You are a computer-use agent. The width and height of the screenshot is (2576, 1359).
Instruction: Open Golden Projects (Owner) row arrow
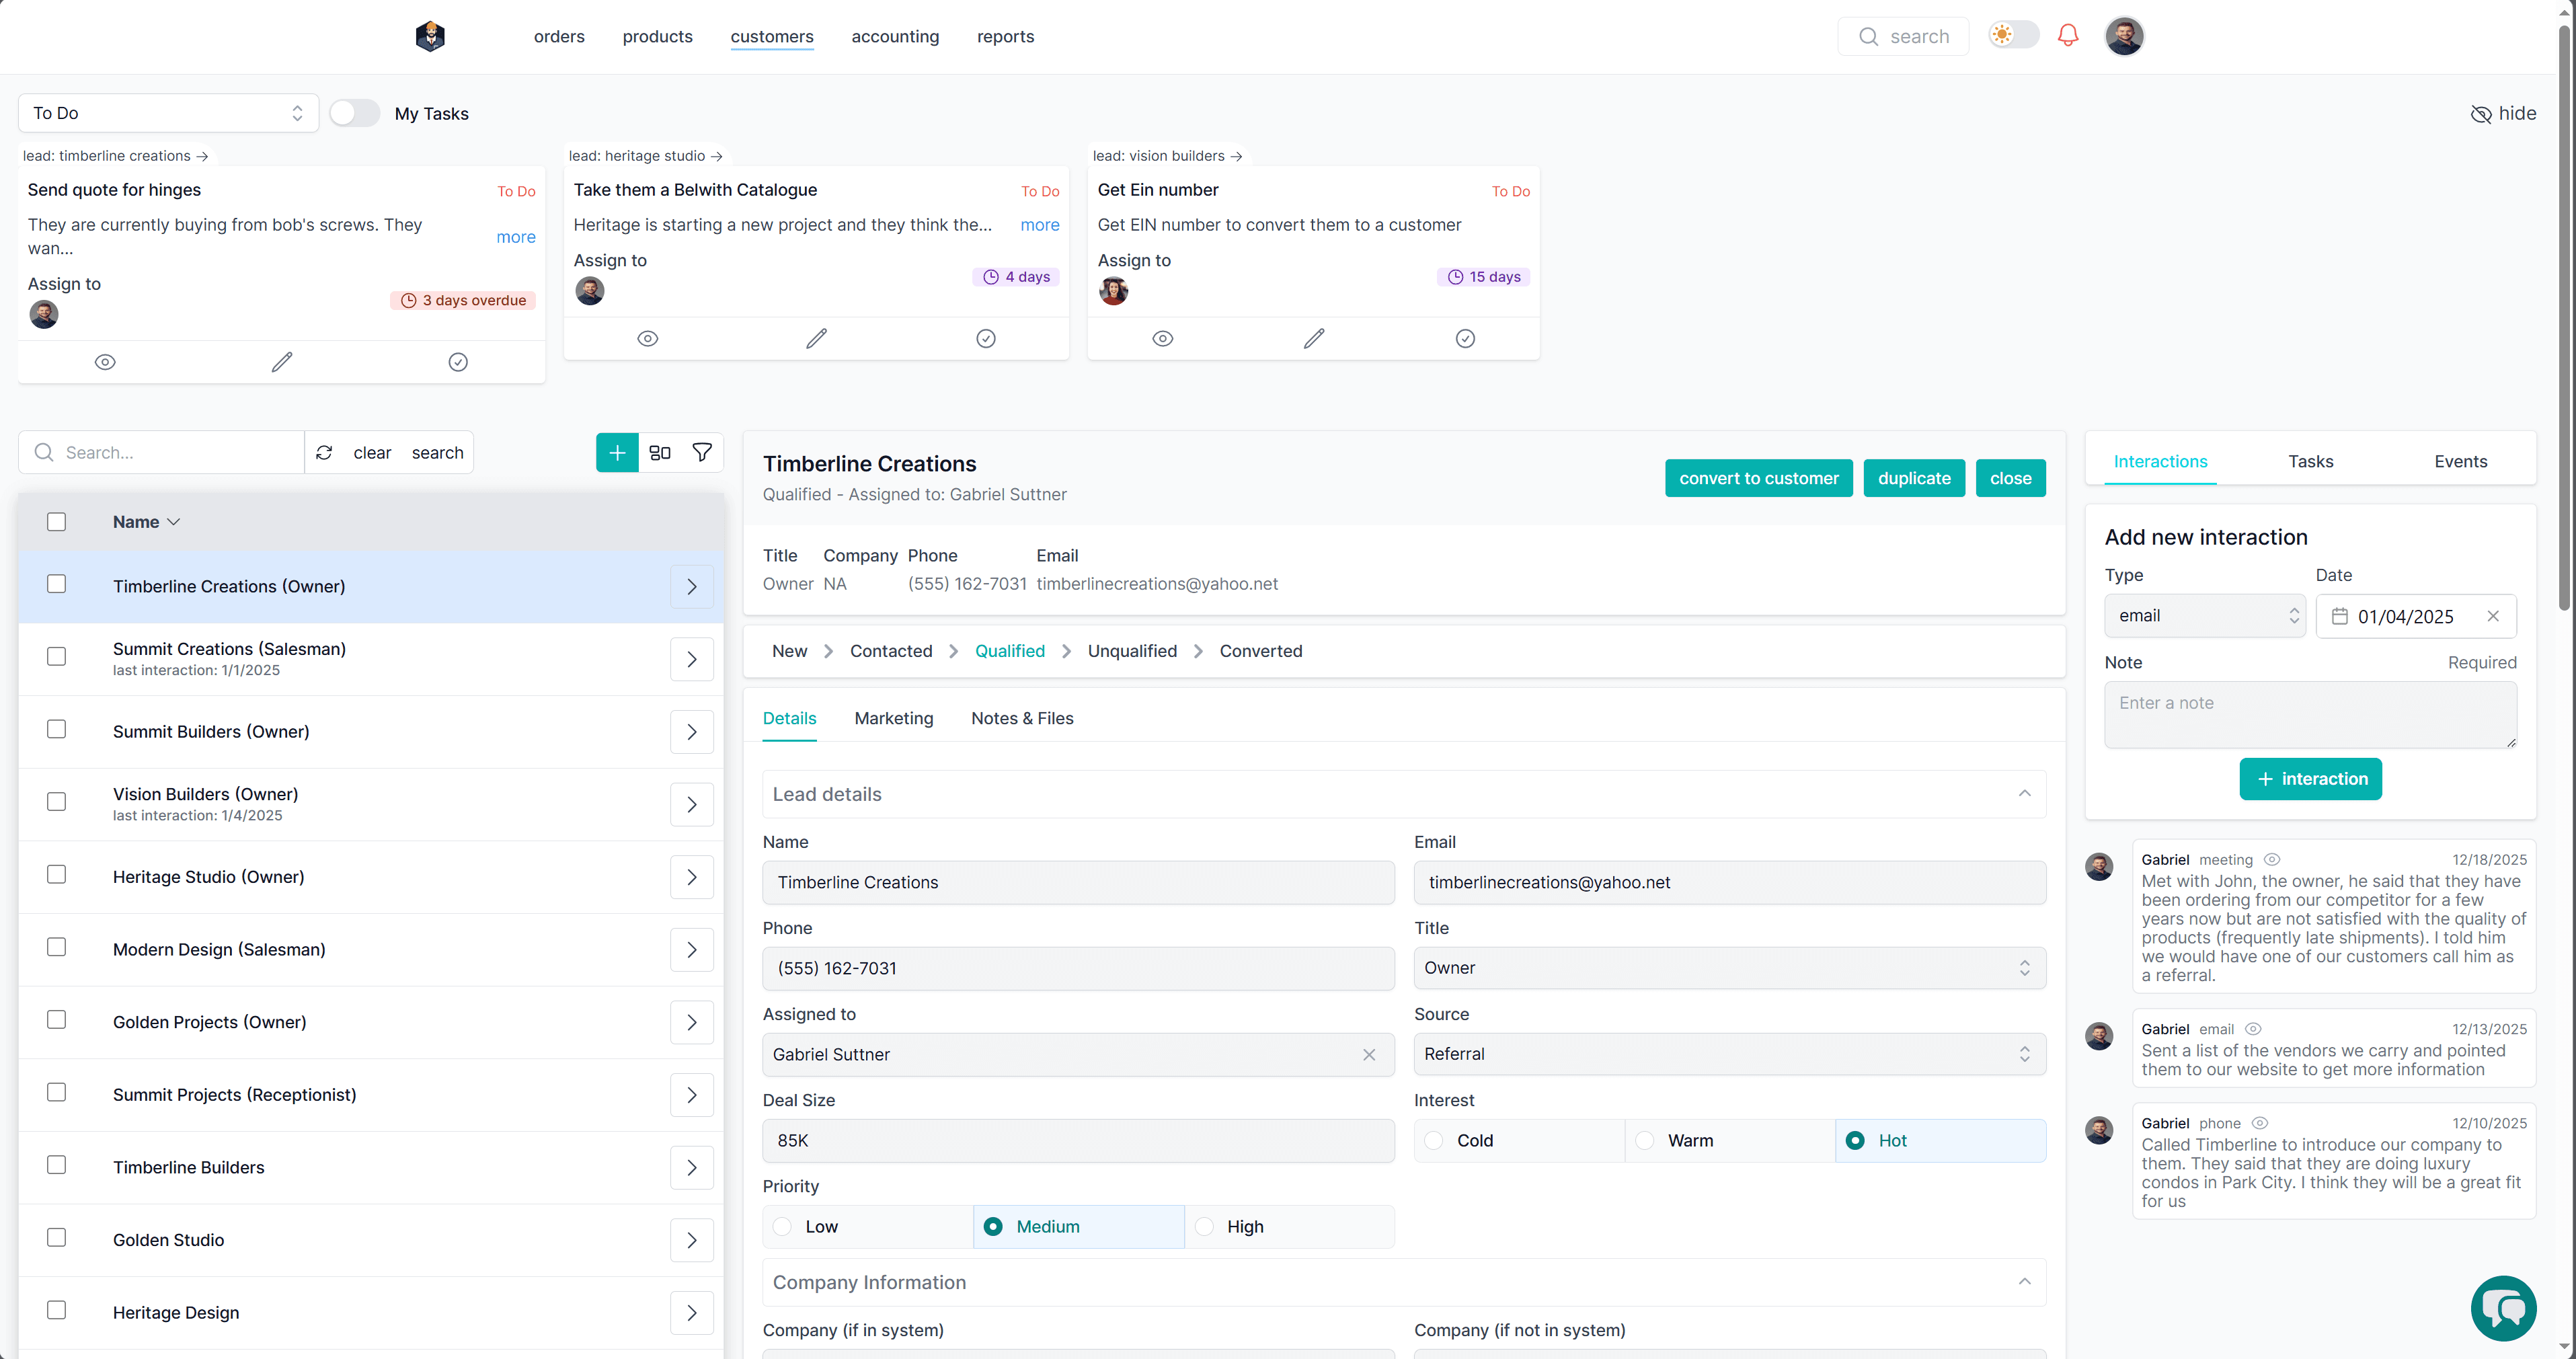[x=692, y=1023]
